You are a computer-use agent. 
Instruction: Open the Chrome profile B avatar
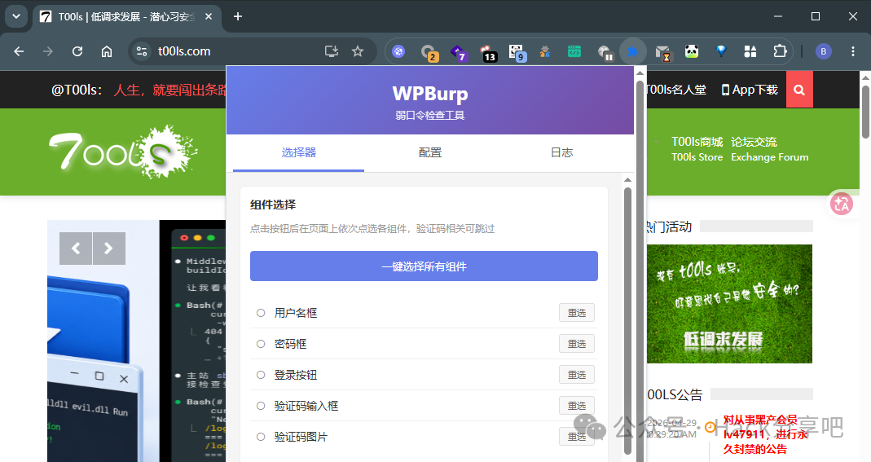(823, 51)
